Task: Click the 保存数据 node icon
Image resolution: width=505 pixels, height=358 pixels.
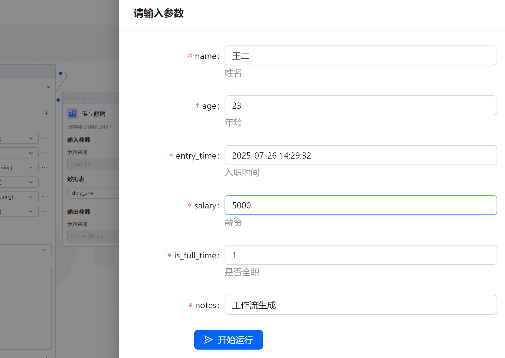Action: (x=72, y=114)
